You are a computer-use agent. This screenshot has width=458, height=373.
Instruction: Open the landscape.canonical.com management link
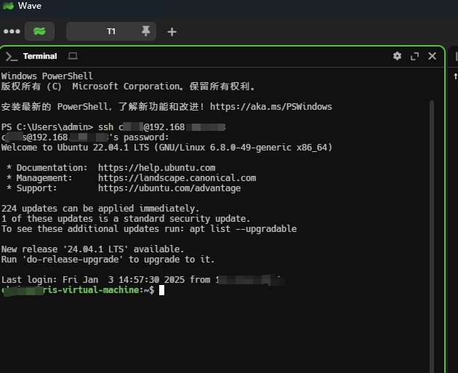click(177, 178)
